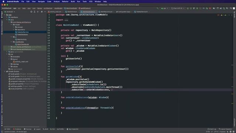Expand the repository package
This screenshot has height=133, width=236.
pos(13,30)
